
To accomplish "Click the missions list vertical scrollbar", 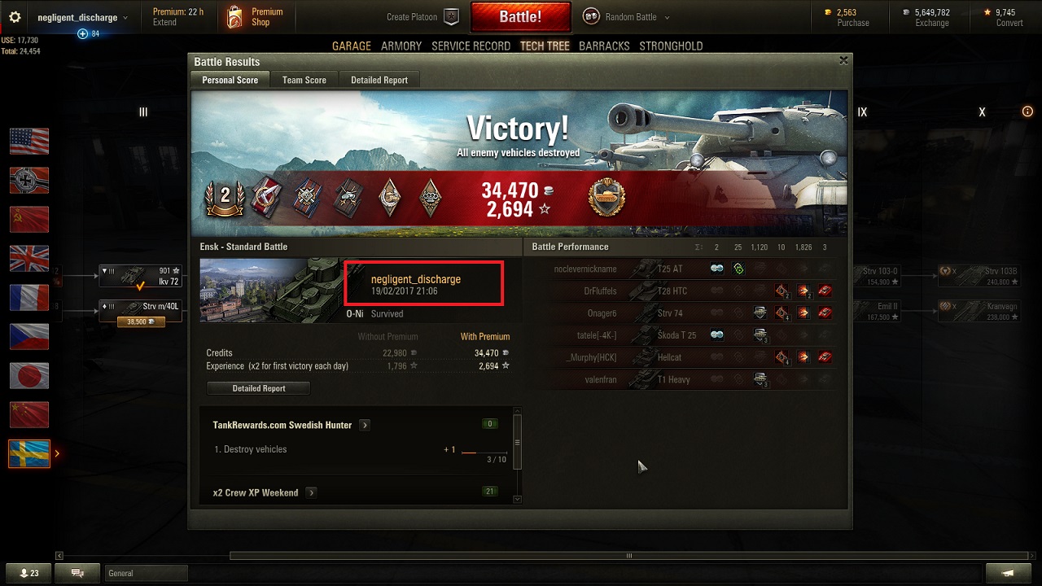I will (517, 442).
